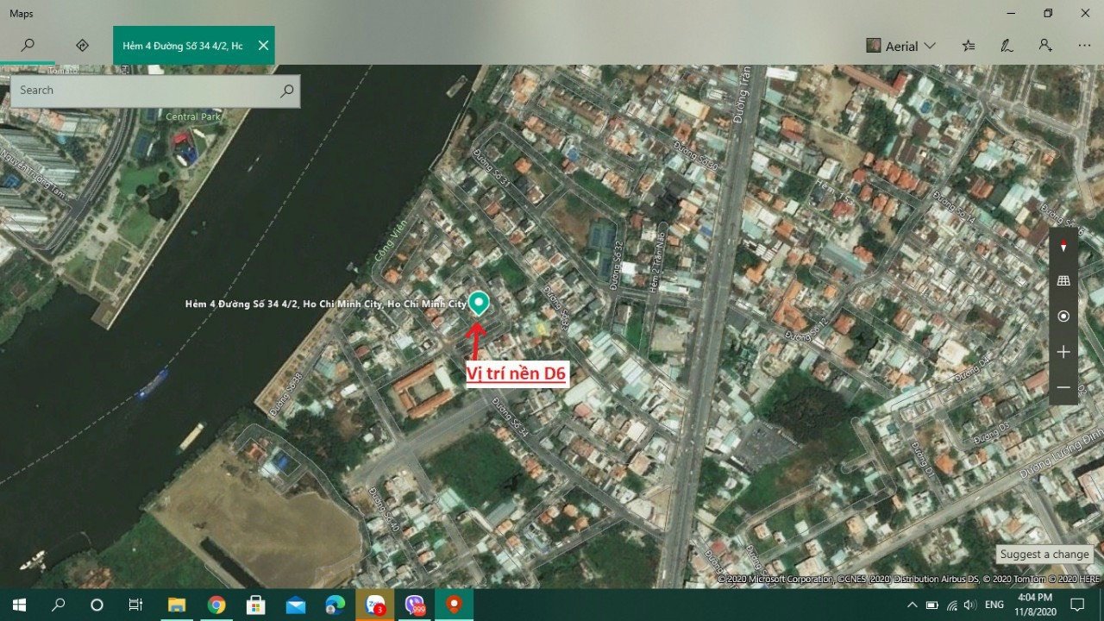Viewport: 1104px width, 621px height.
Task: Click the Hẻm 4 Đường Số 34 map label
Action: 325,304
